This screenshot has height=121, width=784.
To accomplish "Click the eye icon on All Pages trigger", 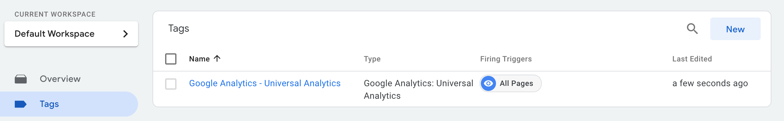I will [x=488, y=83].
